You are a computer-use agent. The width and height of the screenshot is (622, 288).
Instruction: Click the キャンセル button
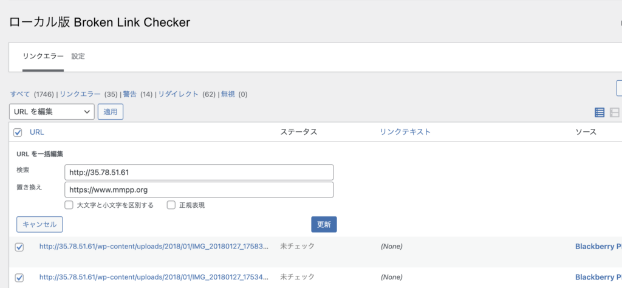[x=39, y=224]
